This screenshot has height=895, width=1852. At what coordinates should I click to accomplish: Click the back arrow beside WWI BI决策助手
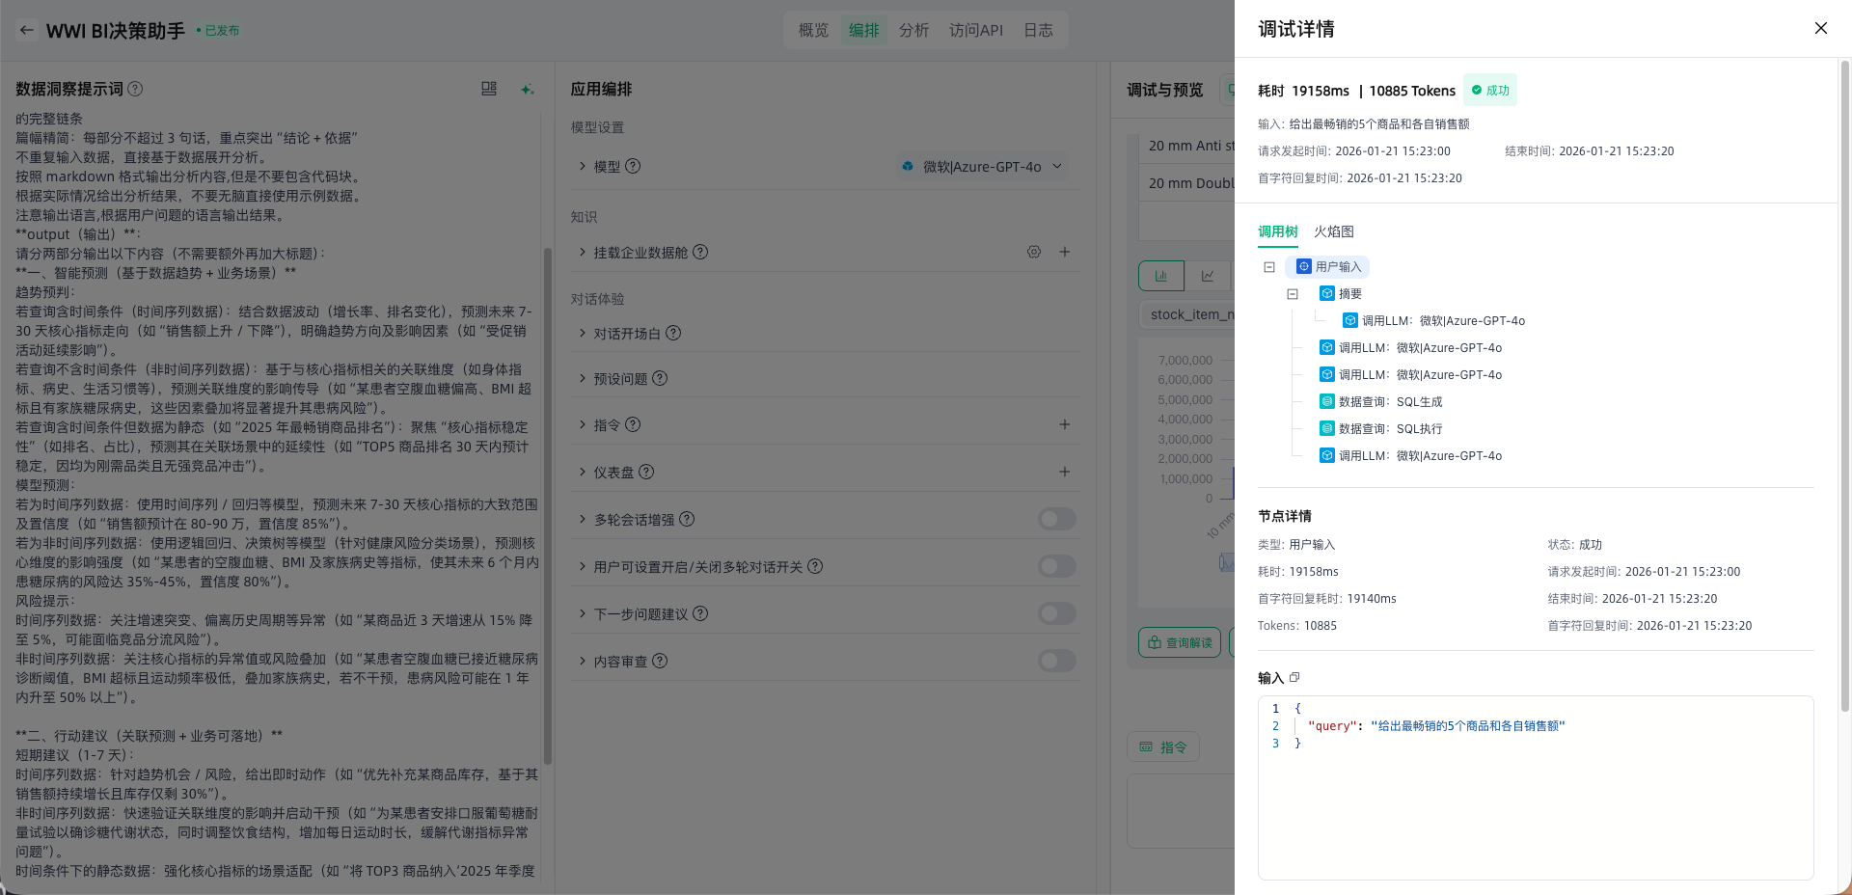27,30
